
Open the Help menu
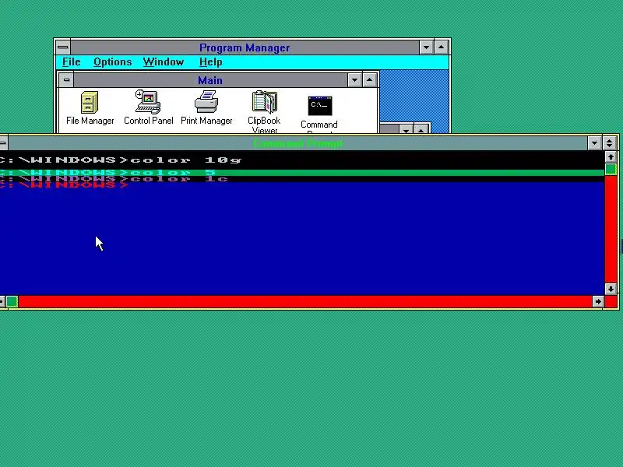coord(210,62)
